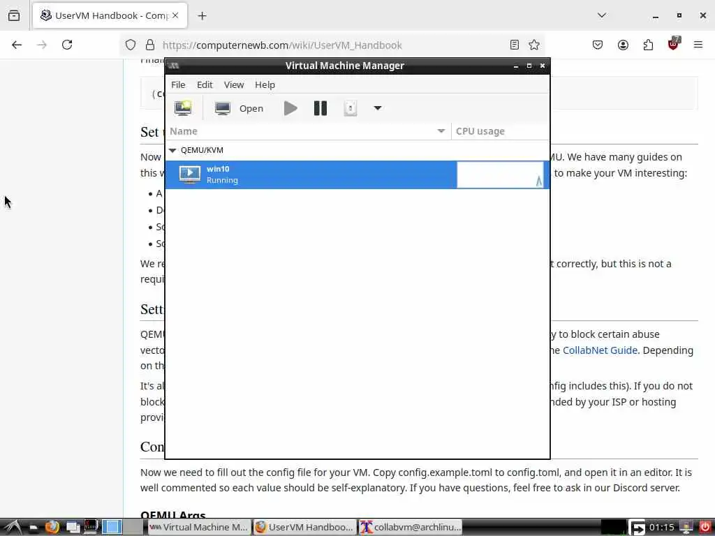Open Pocket save icon in Firefox

(598, 45)
